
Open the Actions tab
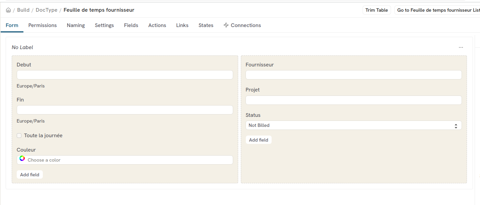(157, 25)
